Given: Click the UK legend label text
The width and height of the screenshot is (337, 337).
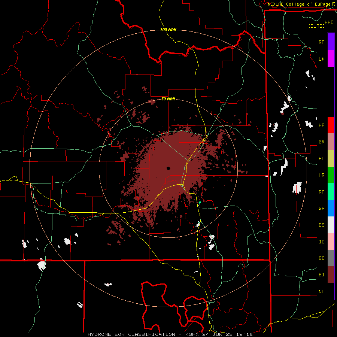Looking at the screenshot, I should (x=321, y=59).
